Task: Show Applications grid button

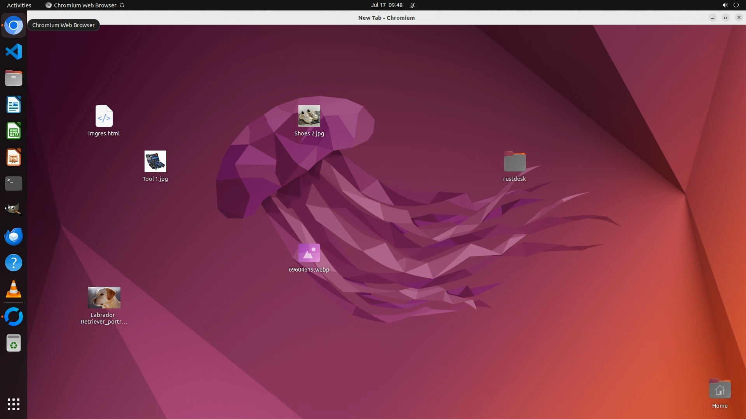Action: tap(14, 404)
